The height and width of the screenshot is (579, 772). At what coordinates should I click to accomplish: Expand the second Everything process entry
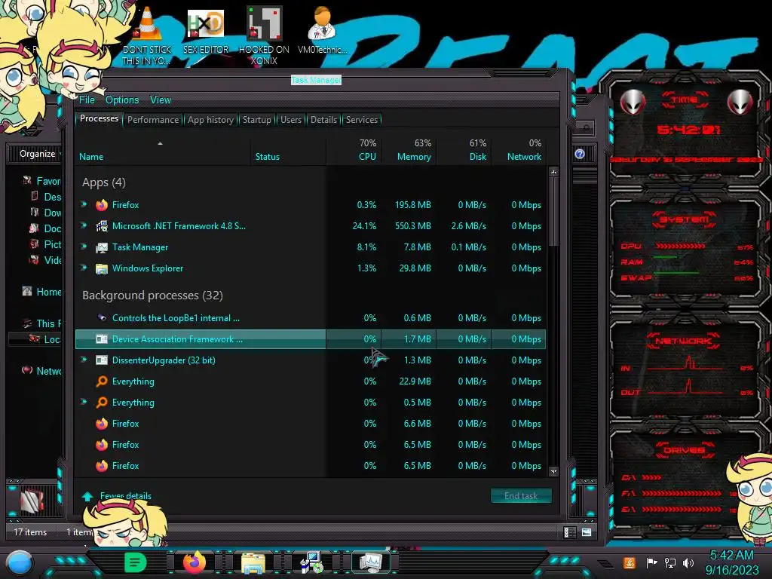84,403
